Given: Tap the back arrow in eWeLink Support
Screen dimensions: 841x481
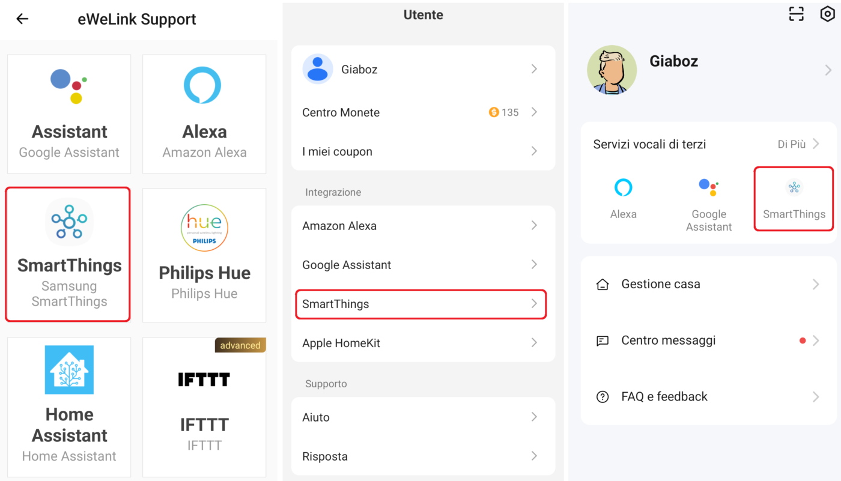Looking at the screenshot, I should 22,19.
